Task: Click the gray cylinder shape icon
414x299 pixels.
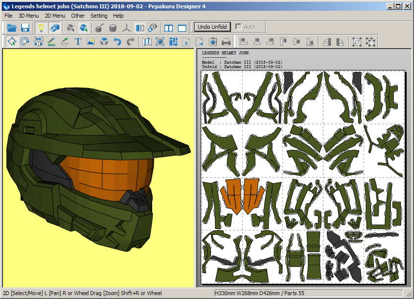Action: pyautogui.click(x=113, y=28)
